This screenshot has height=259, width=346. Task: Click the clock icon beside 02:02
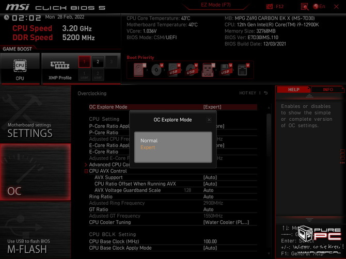pos(6,17)
